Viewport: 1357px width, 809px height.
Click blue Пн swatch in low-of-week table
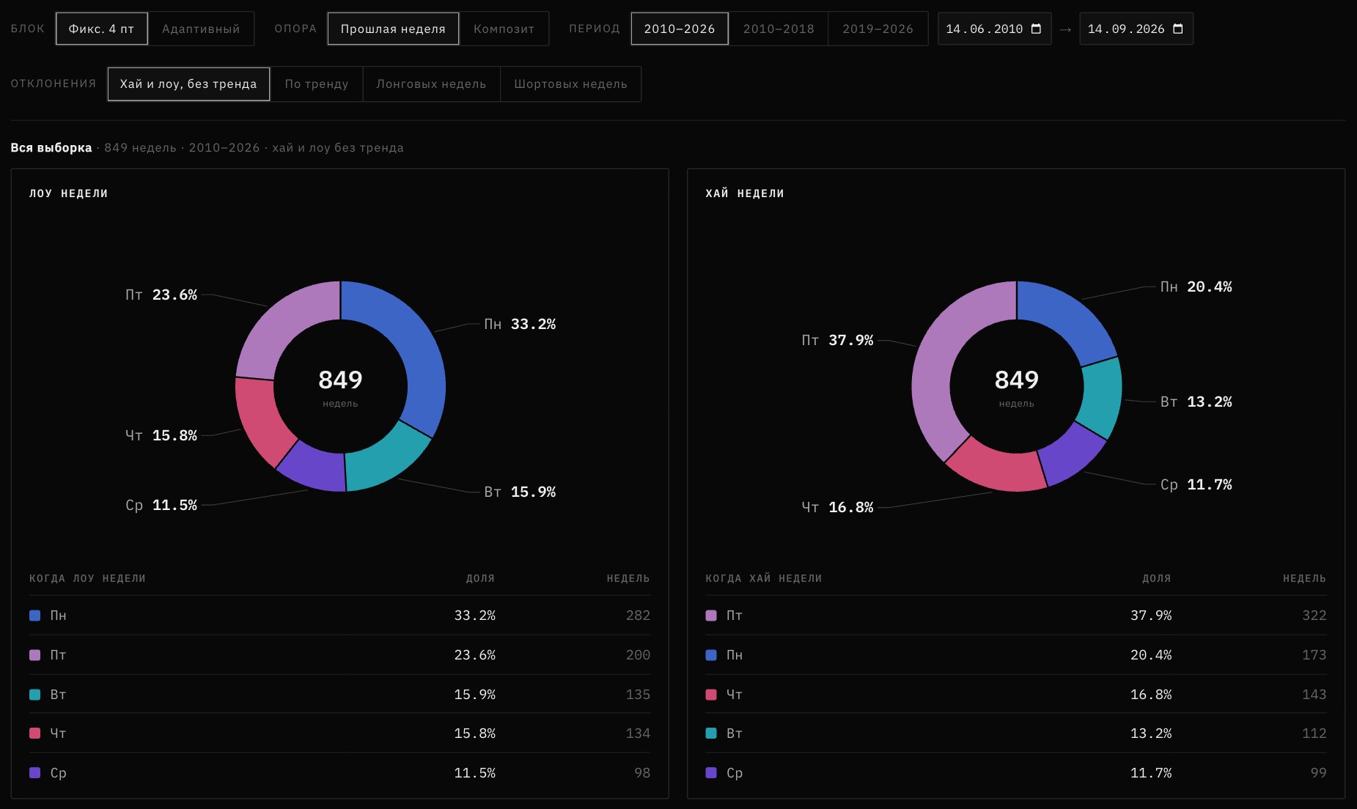pyautogui.click(x=34, y=616)
